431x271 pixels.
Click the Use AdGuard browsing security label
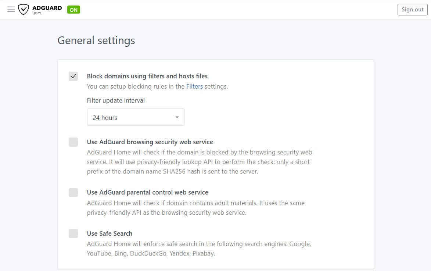[x=150, y=142]
